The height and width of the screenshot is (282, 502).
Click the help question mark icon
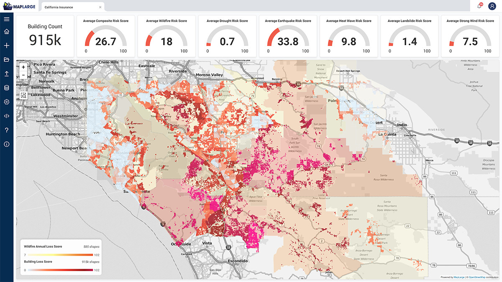6,130
